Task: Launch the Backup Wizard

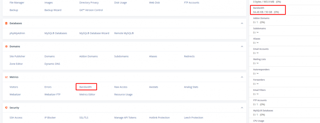Action: tap(53, 10)
